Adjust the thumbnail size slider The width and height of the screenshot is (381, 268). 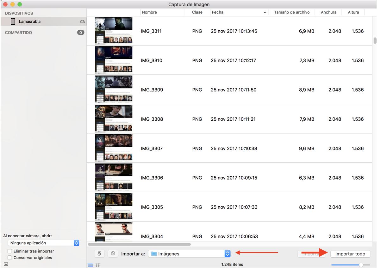[x=361, y=265]
